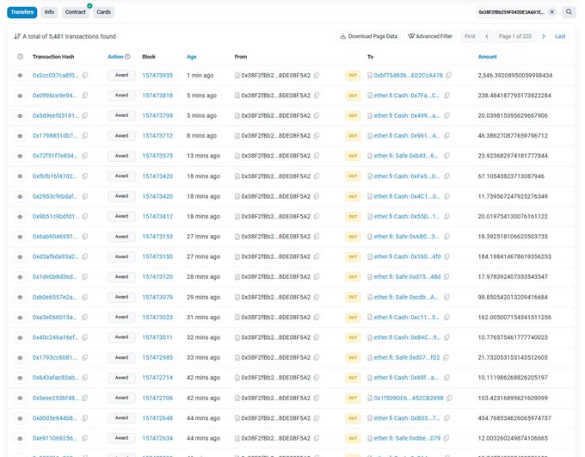Open transaction 0x40c246a16ef link
This screenshot has height=457, width=585.
click(x=55, y=337)
